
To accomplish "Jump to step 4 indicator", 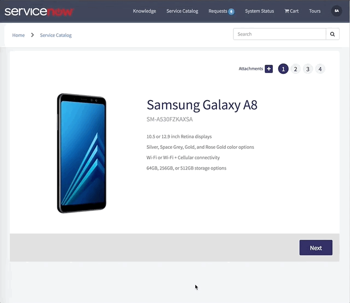I will pos(320,69).
